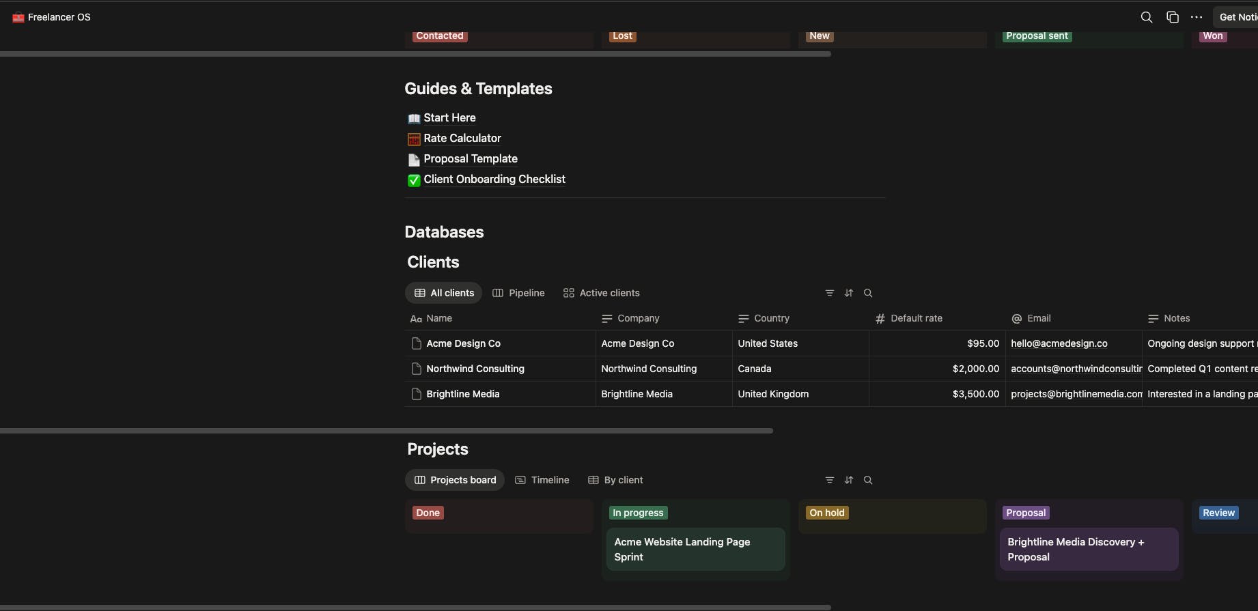Screen dimensions: 1258x611
Task: Click the United States country cell
Action: pyautogui.click(x=800, y=343)
